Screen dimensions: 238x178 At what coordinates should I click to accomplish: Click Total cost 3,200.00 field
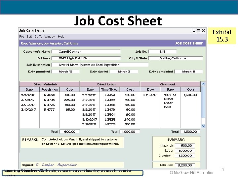(185, 165)
